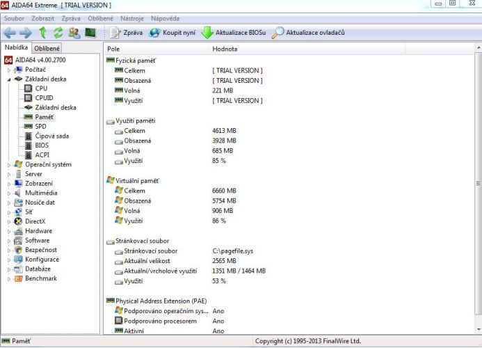Screen dimensions: 482x348
Task: Select the Paměť tree item
Action: [x=40, y=117]
